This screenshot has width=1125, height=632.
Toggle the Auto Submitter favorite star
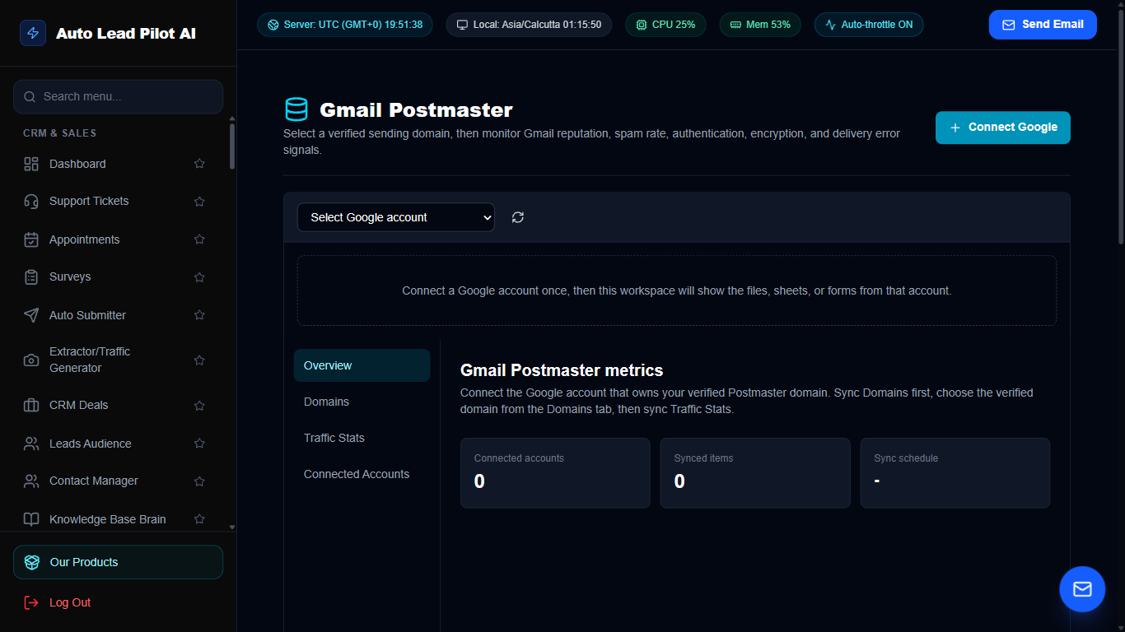point(199,315)
